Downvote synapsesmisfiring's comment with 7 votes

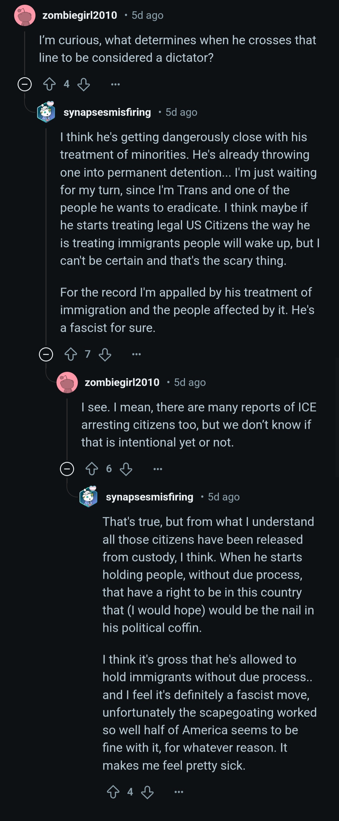pyautogui.click(x=105, y=354)
